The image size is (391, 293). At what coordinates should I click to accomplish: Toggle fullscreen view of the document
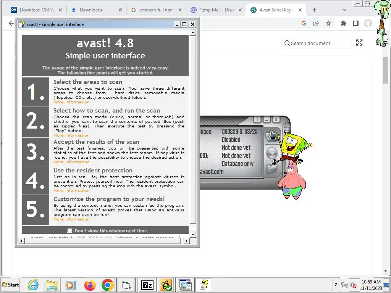(x=359, y=43)
